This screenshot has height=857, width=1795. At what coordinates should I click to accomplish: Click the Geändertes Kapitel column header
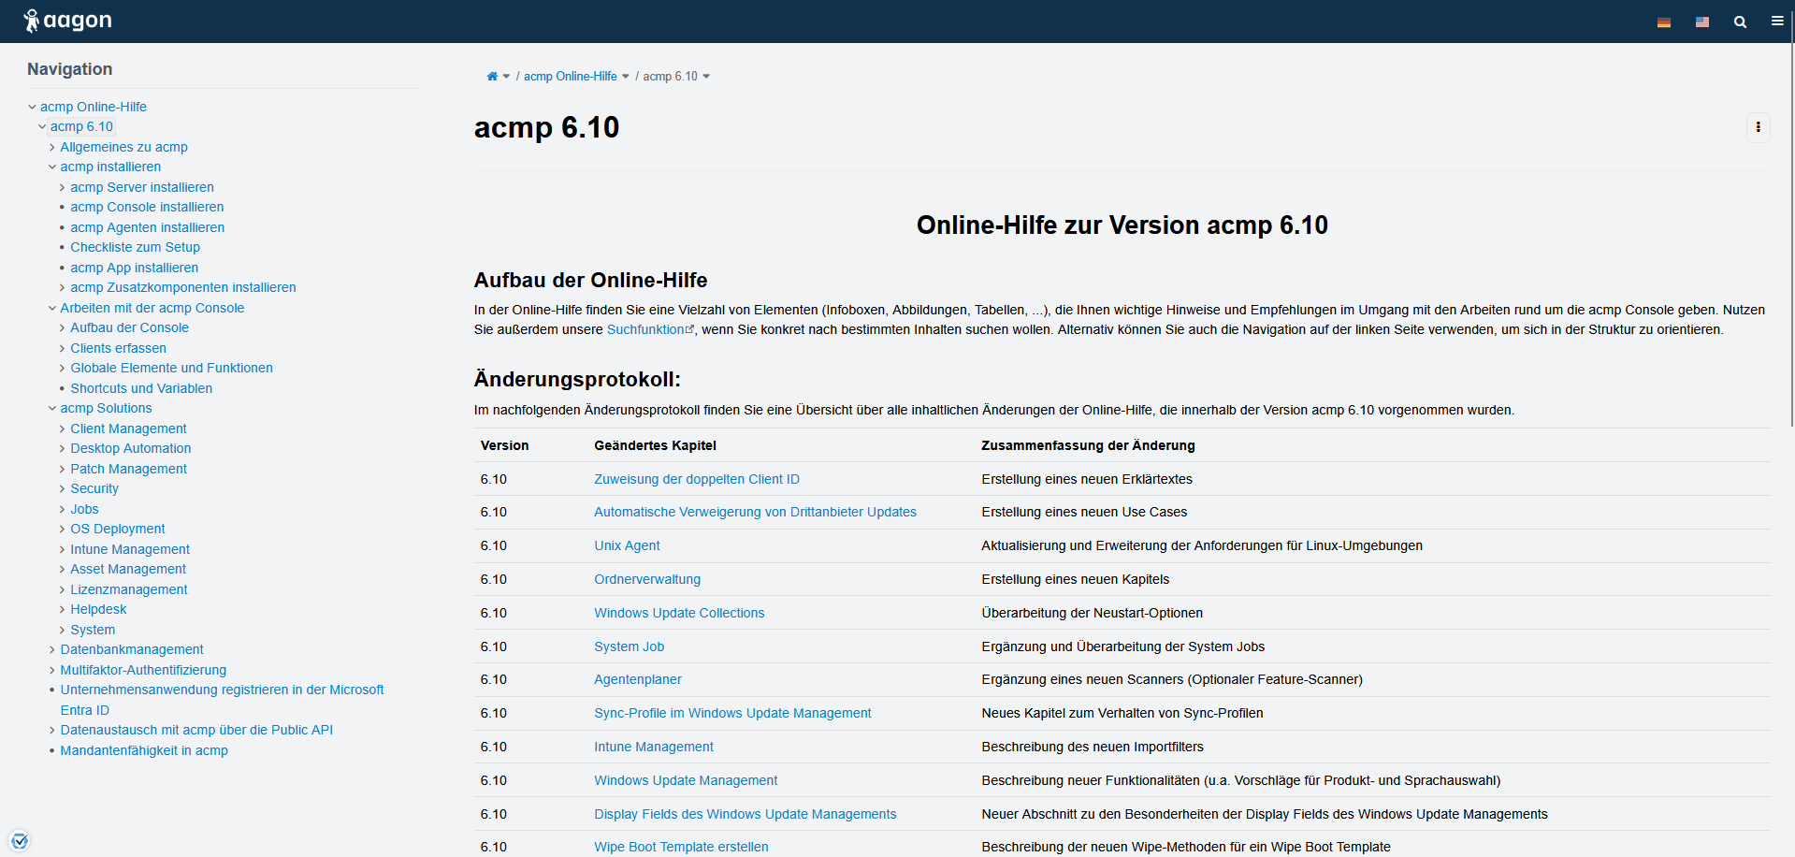click(x=655, y=445)
